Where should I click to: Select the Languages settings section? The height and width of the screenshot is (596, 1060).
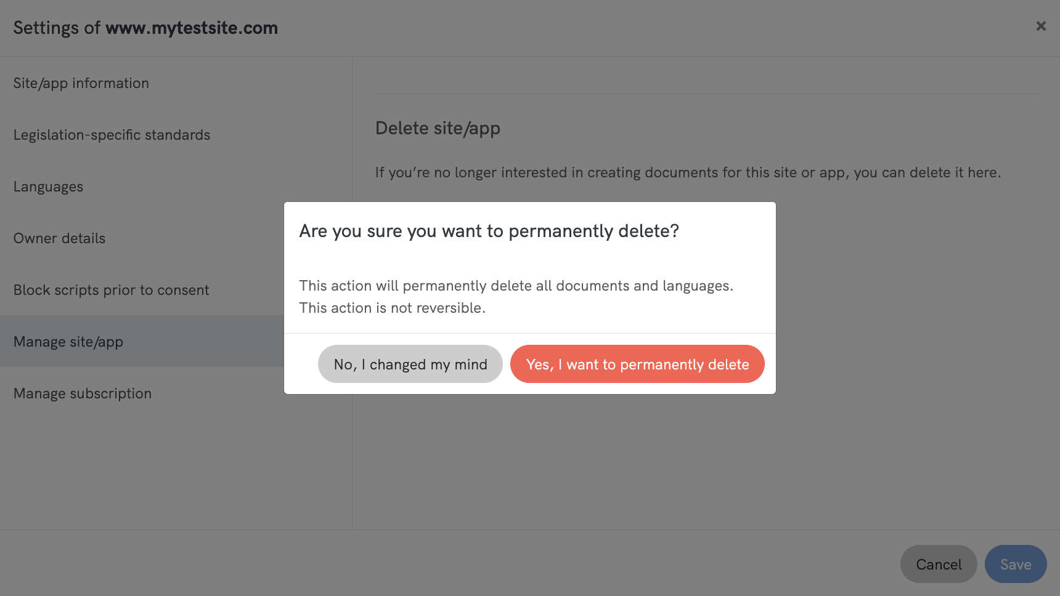coord(48,187)
